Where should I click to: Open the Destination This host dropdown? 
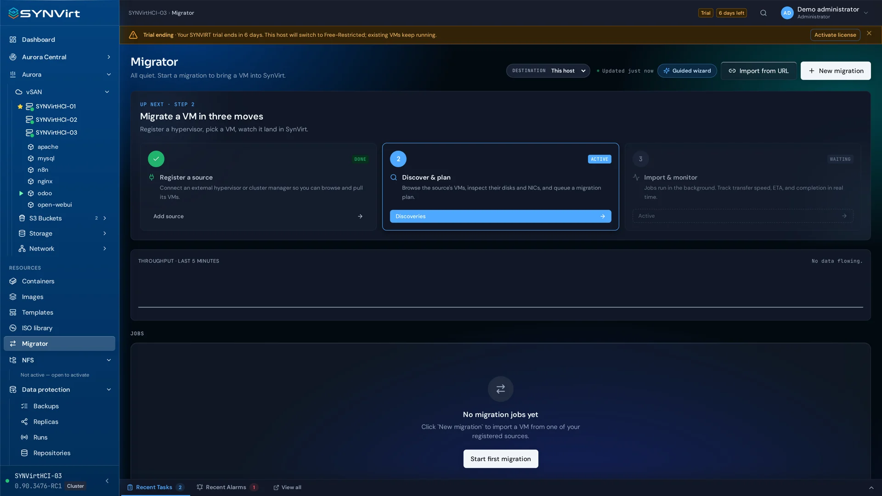tap(548, 71)
